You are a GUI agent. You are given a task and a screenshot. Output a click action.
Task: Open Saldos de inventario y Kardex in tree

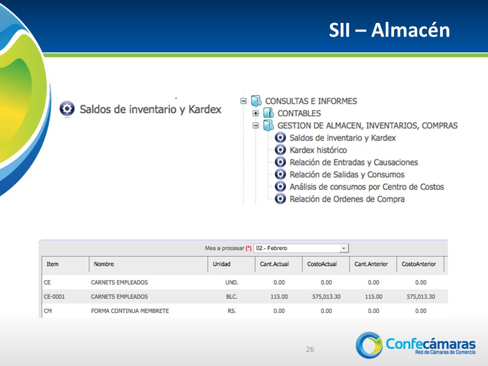343,138
